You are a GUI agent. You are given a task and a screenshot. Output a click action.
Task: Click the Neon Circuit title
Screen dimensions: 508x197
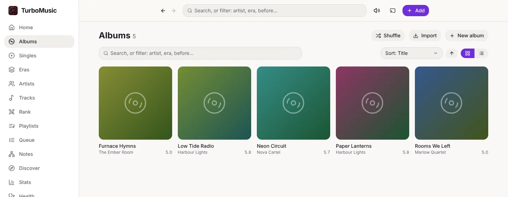coord(271,146)
